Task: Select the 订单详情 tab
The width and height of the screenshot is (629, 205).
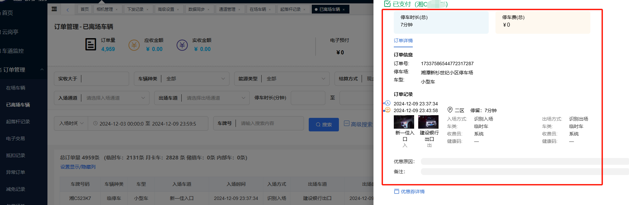Action: tap(403, 41)
